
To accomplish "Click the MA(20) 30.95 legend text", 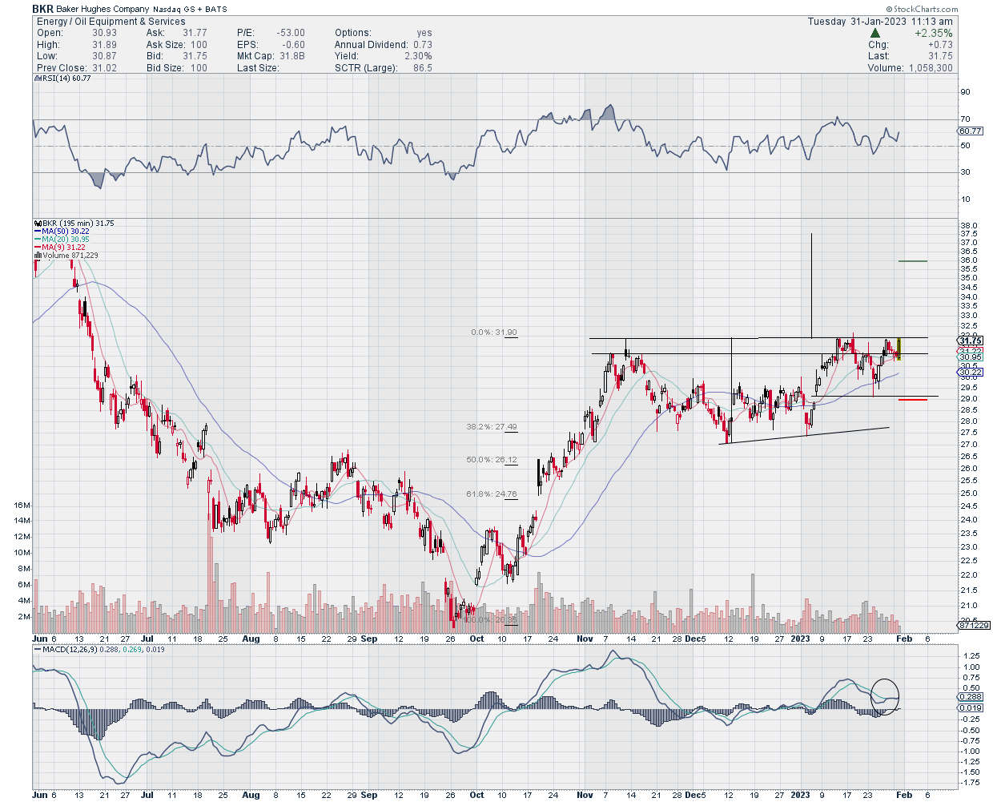I will click(x=65, y=240).
